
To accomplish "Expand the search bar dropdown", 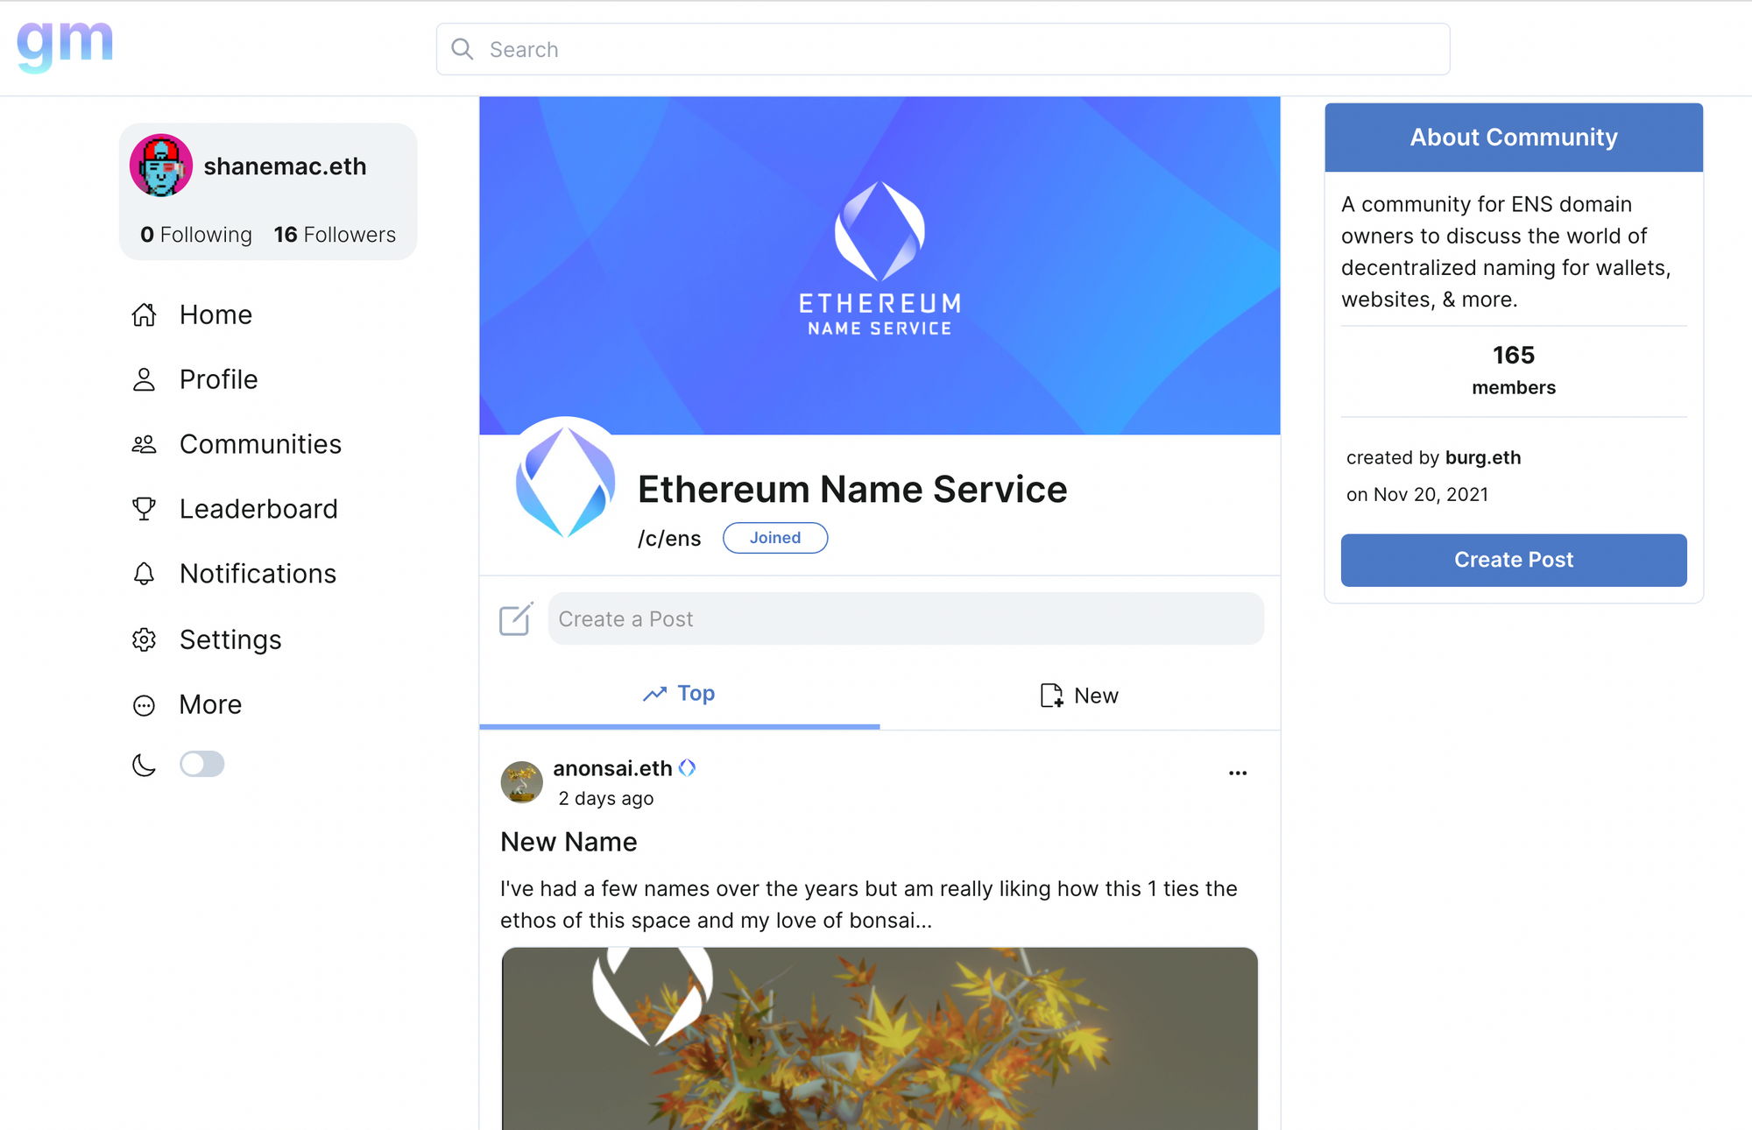I will 943,50.
